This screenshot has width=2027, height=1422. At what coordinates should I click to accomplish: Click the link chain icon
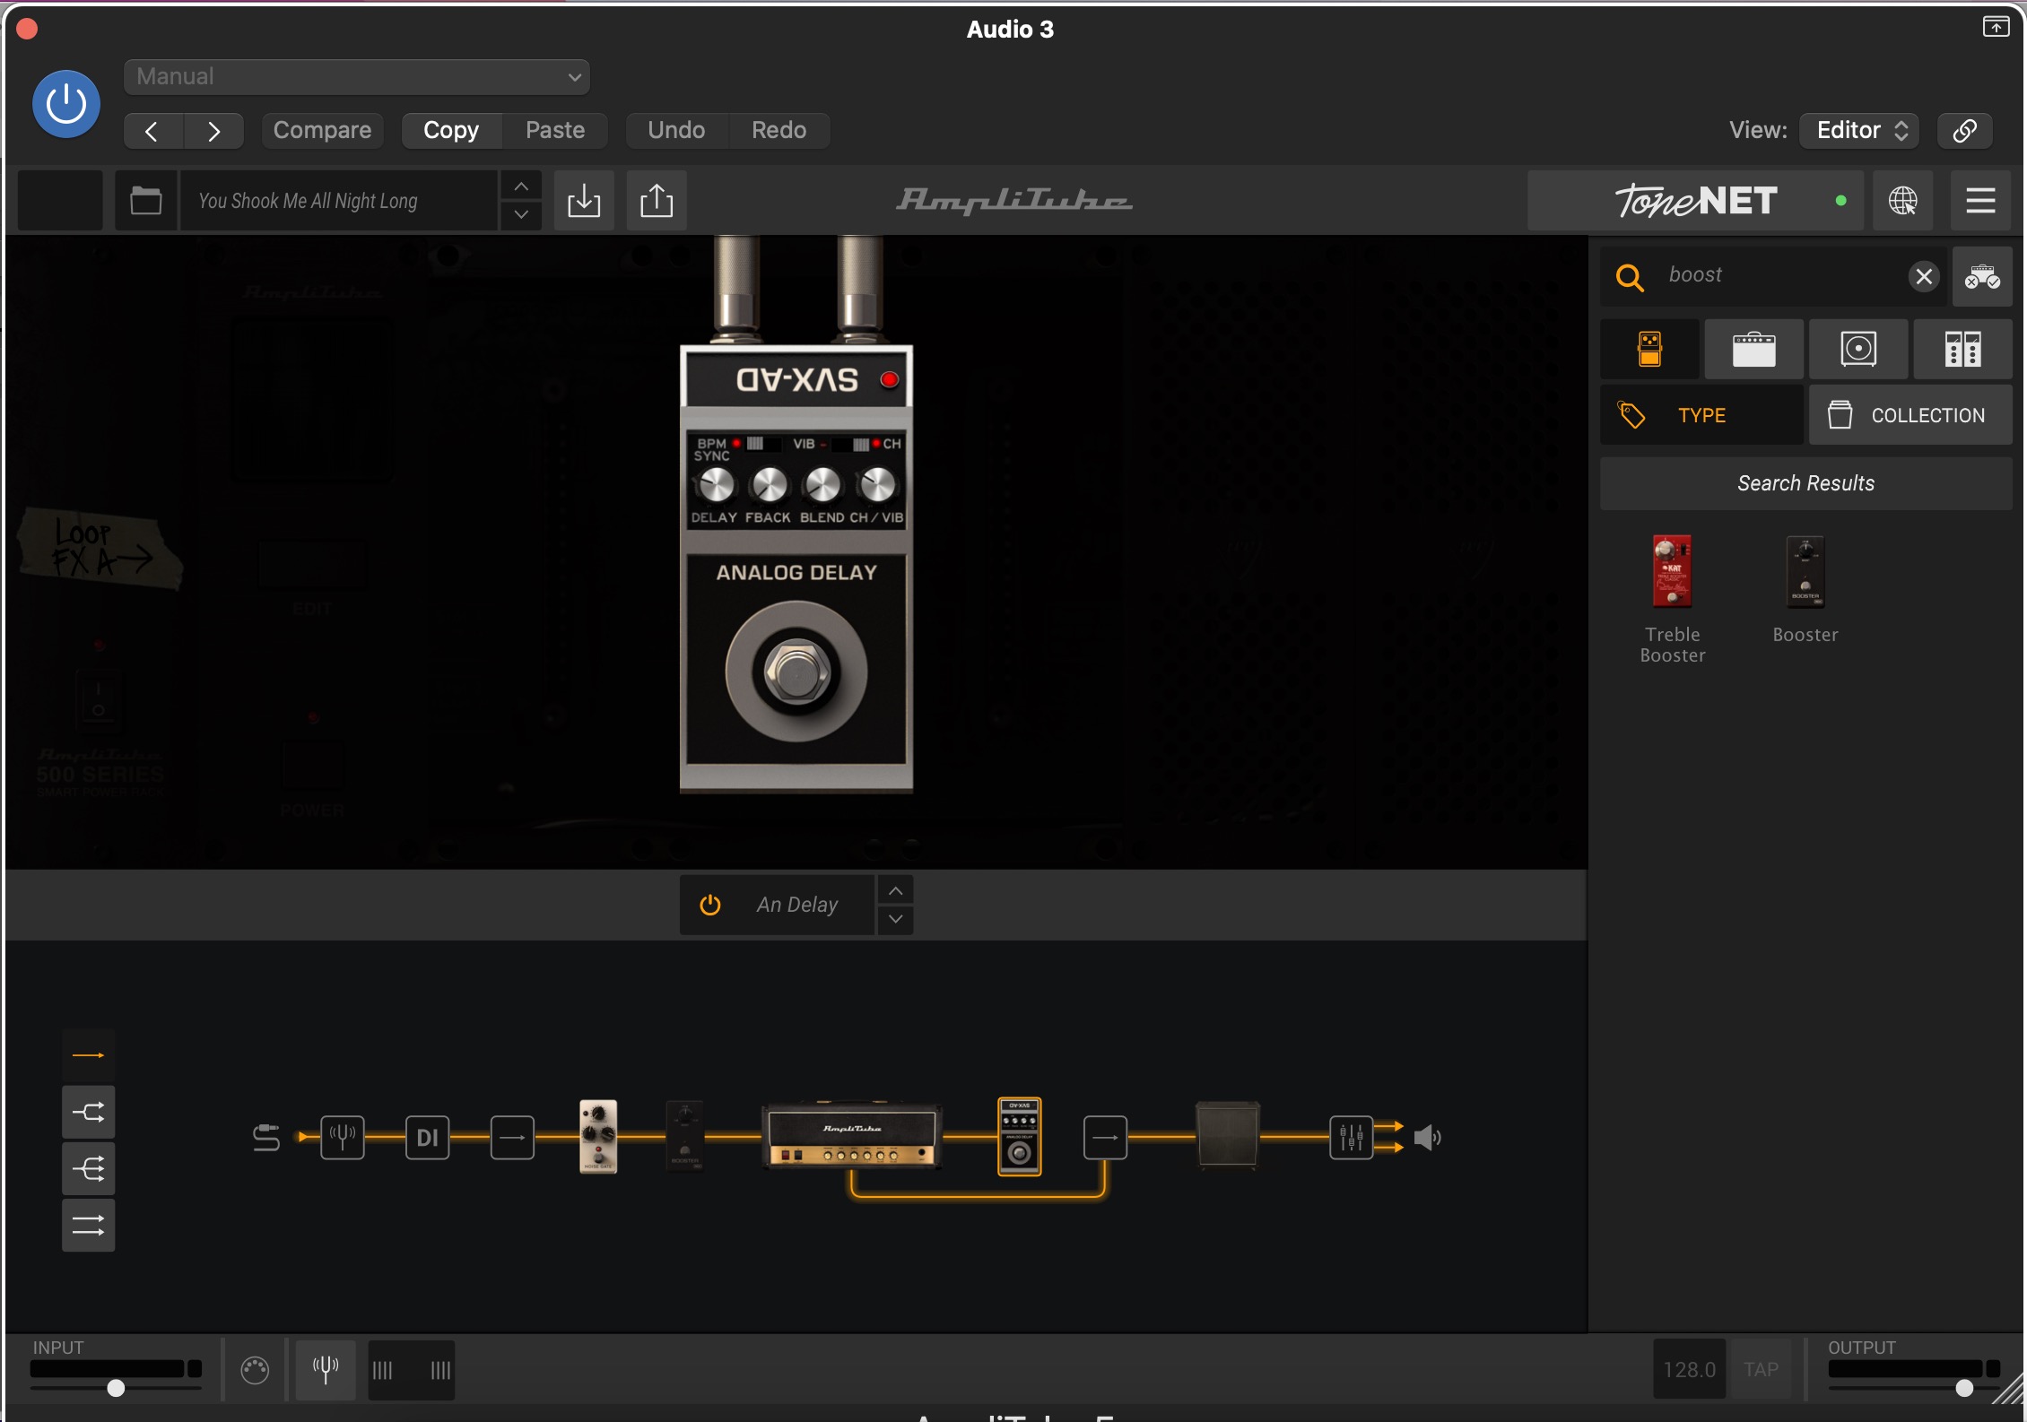1964,131
